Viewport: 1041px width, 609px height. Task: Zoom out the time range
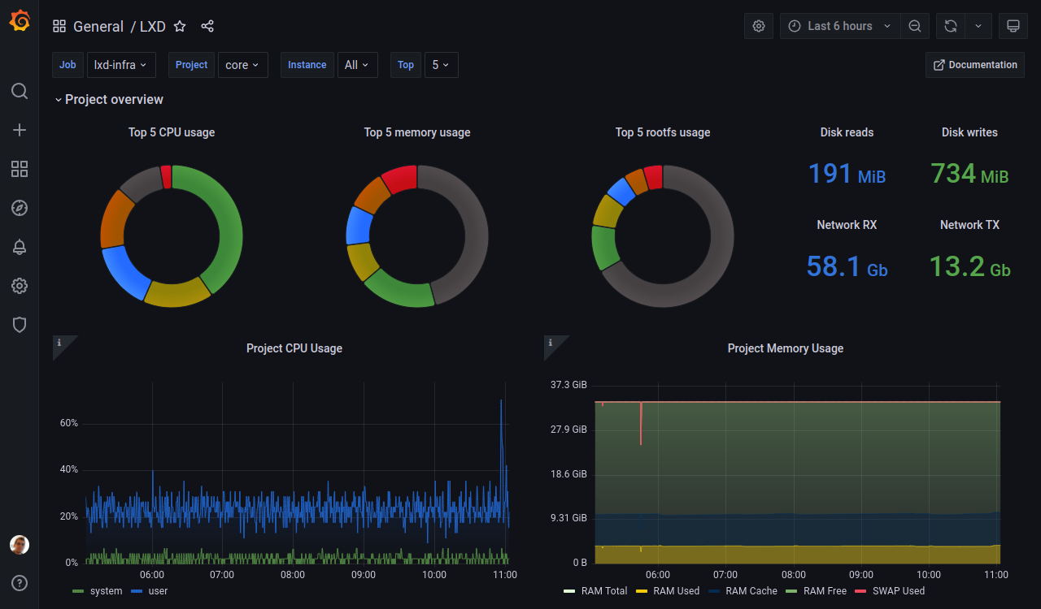(915, 26)
